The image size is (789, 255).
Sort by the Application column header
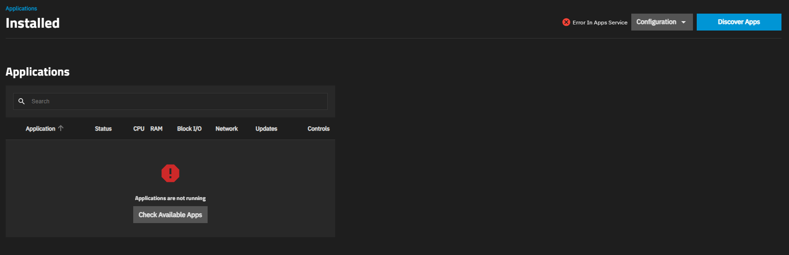point(40,129)
